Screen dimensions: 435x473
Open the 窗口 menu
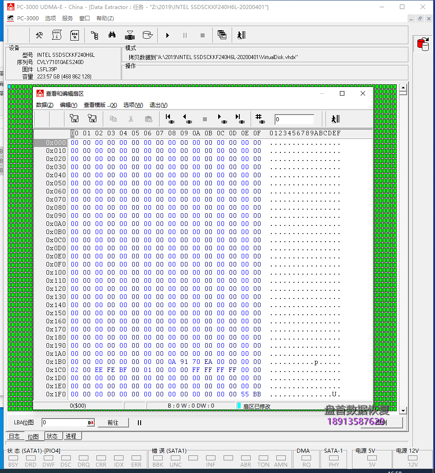pyautogui.click(x=84, y=18)
